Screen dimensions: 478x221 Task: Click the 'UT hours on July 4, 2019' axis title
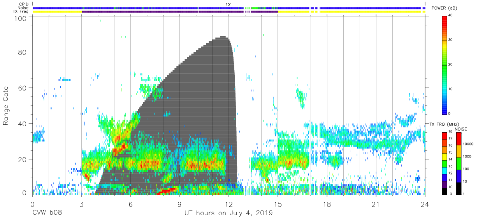tap(228, 213)
